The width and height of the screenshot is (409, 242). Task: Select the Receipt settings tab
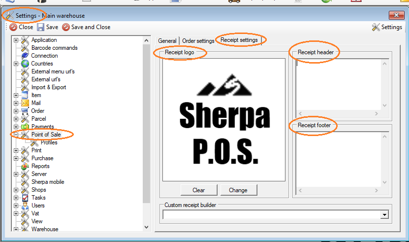pyautogui.click(x=239, y=40)
